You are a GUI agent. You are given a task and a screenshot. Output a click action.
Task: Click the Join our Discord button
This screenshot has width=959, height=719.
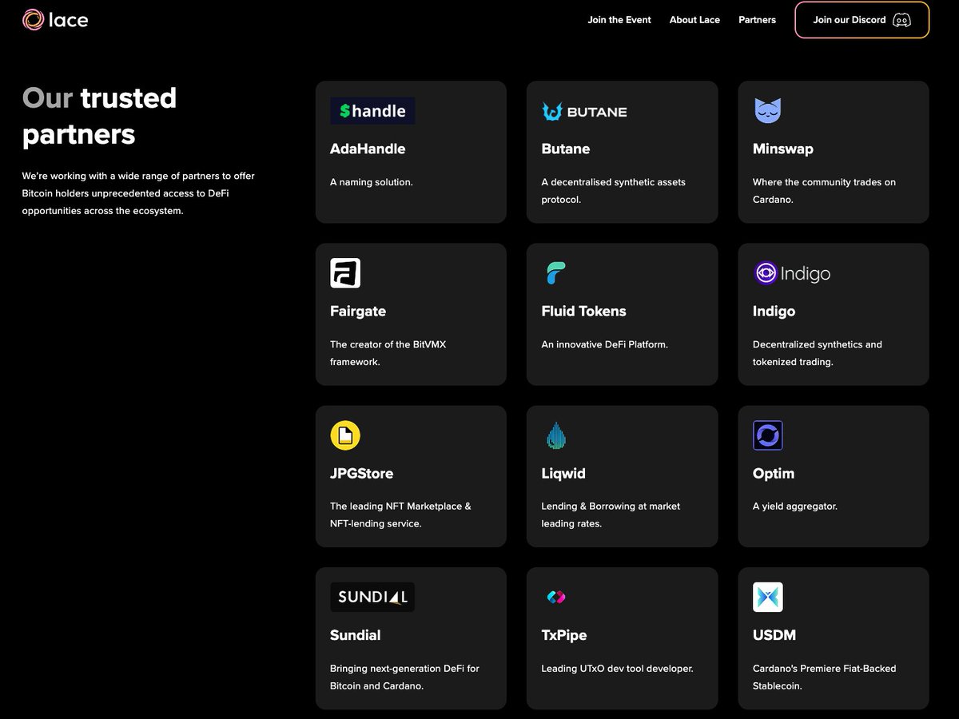862,20
